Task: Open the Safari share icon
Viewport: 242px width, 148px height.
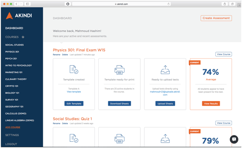Action: (x=225, y=4)
